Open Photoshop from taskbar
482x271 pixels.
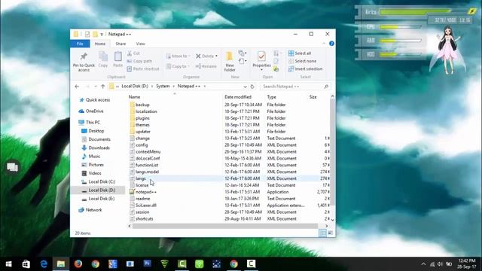click(148, 264)
